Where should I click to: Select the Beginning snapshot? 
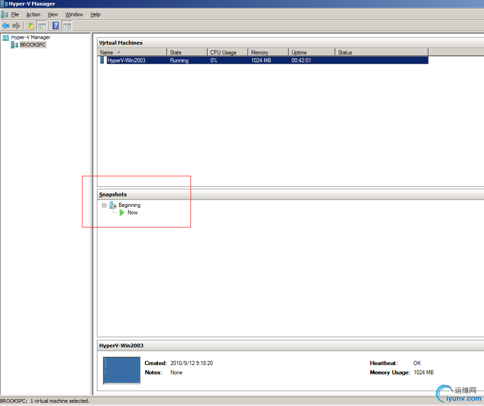point(130,205)
